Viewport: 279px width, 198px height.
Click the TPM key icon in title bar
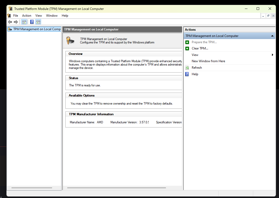click(x=10, y=9)
